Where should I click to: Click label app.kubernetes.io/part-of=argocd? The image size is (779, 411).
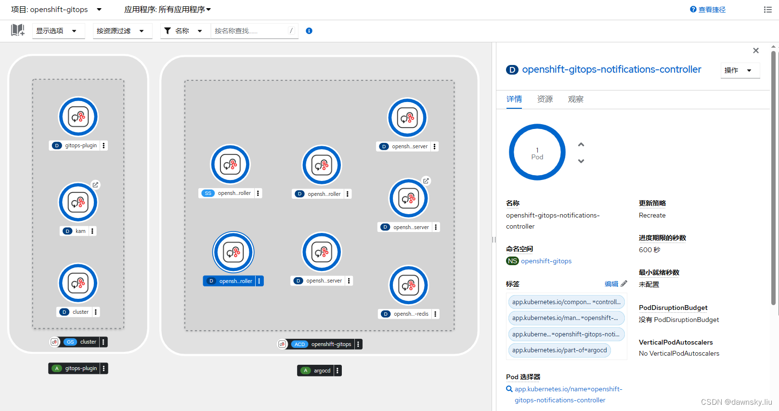pos(559,350)
